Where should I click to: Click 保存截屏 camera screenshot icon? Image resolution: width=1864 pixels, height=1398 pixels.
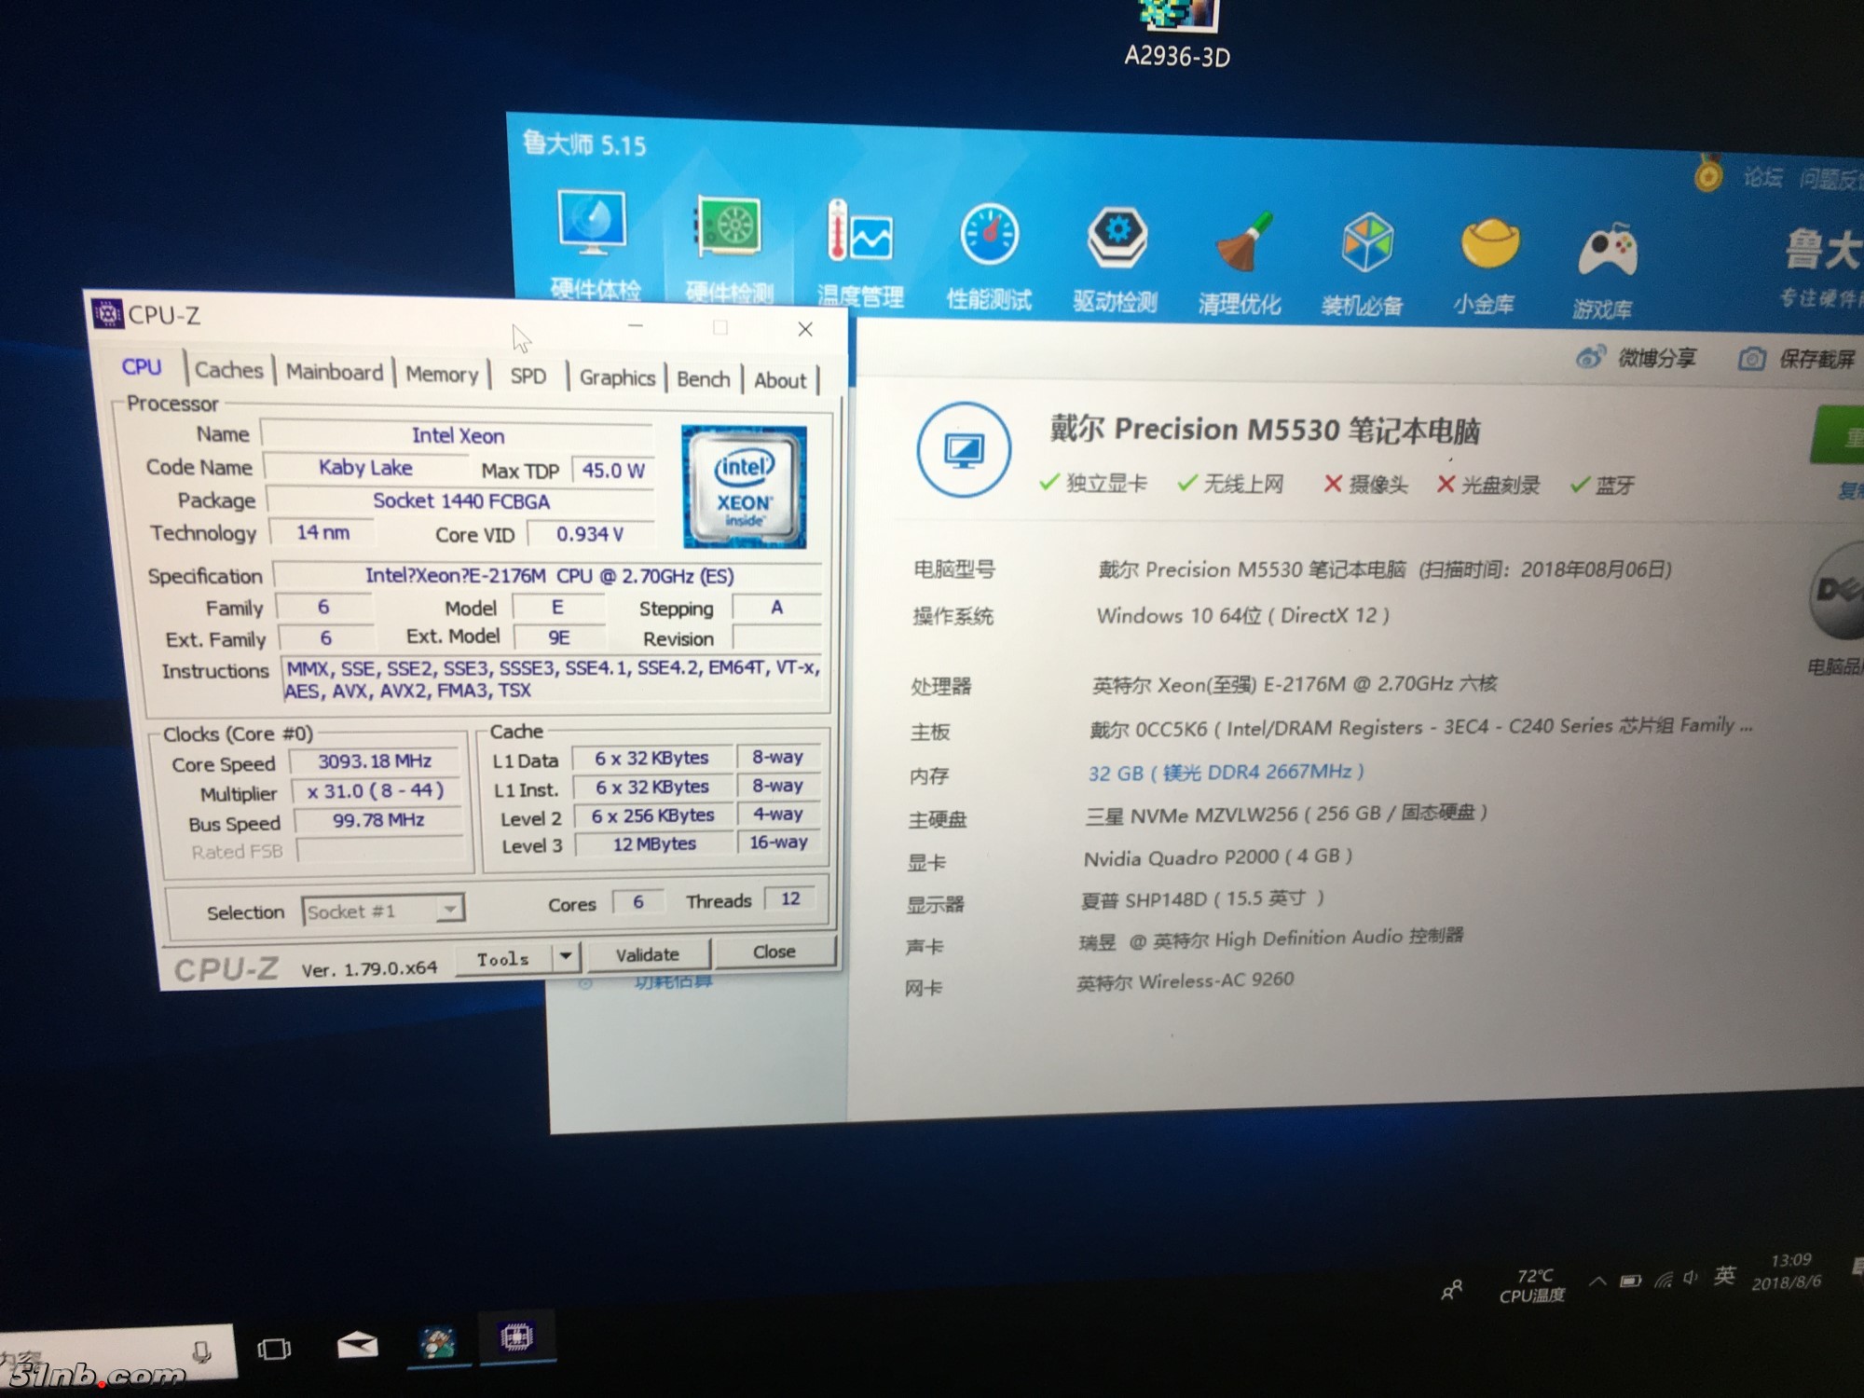[x=1752, y=359]
